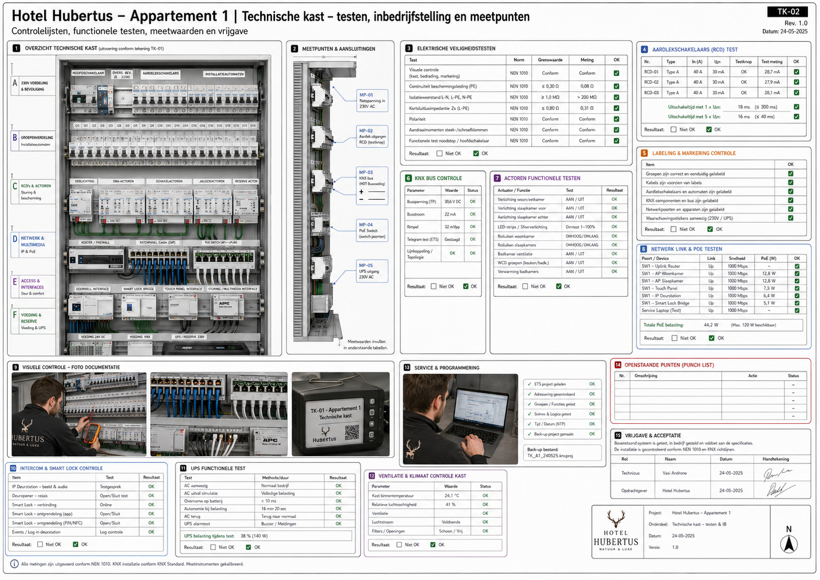The height and width of the screenshot is (580, 820).
Task: Click badge 1 beside Overzicht Technische Kast
Action: click(16, 48)
